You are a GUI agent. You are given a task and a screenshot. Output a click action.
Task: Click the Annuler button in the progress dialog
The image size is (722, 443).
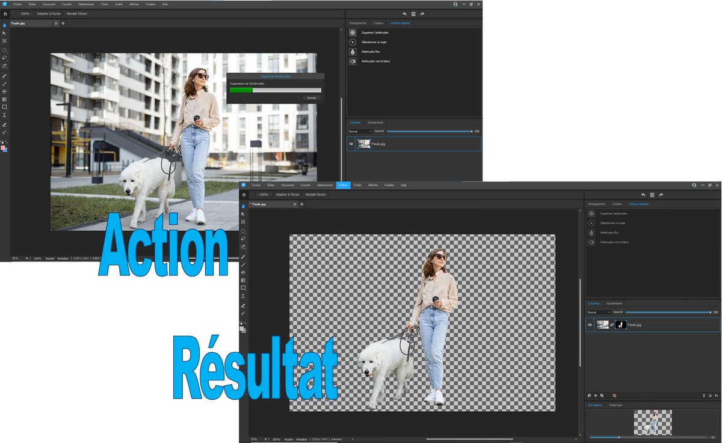[x=312, y=97]
